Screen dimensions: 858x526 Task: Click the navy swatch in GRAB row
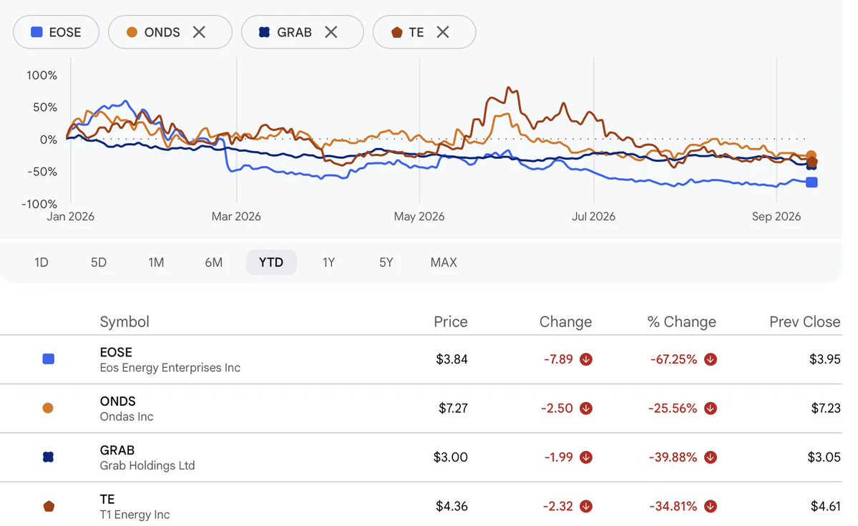[48, 457]
